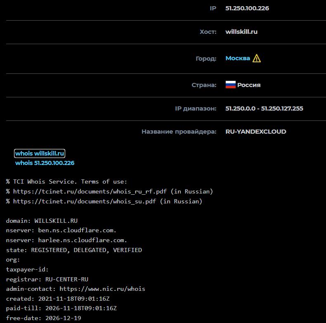Select provider name RU-YANDEXCLOUD
The image size is (326, 323).
(256, 132)
